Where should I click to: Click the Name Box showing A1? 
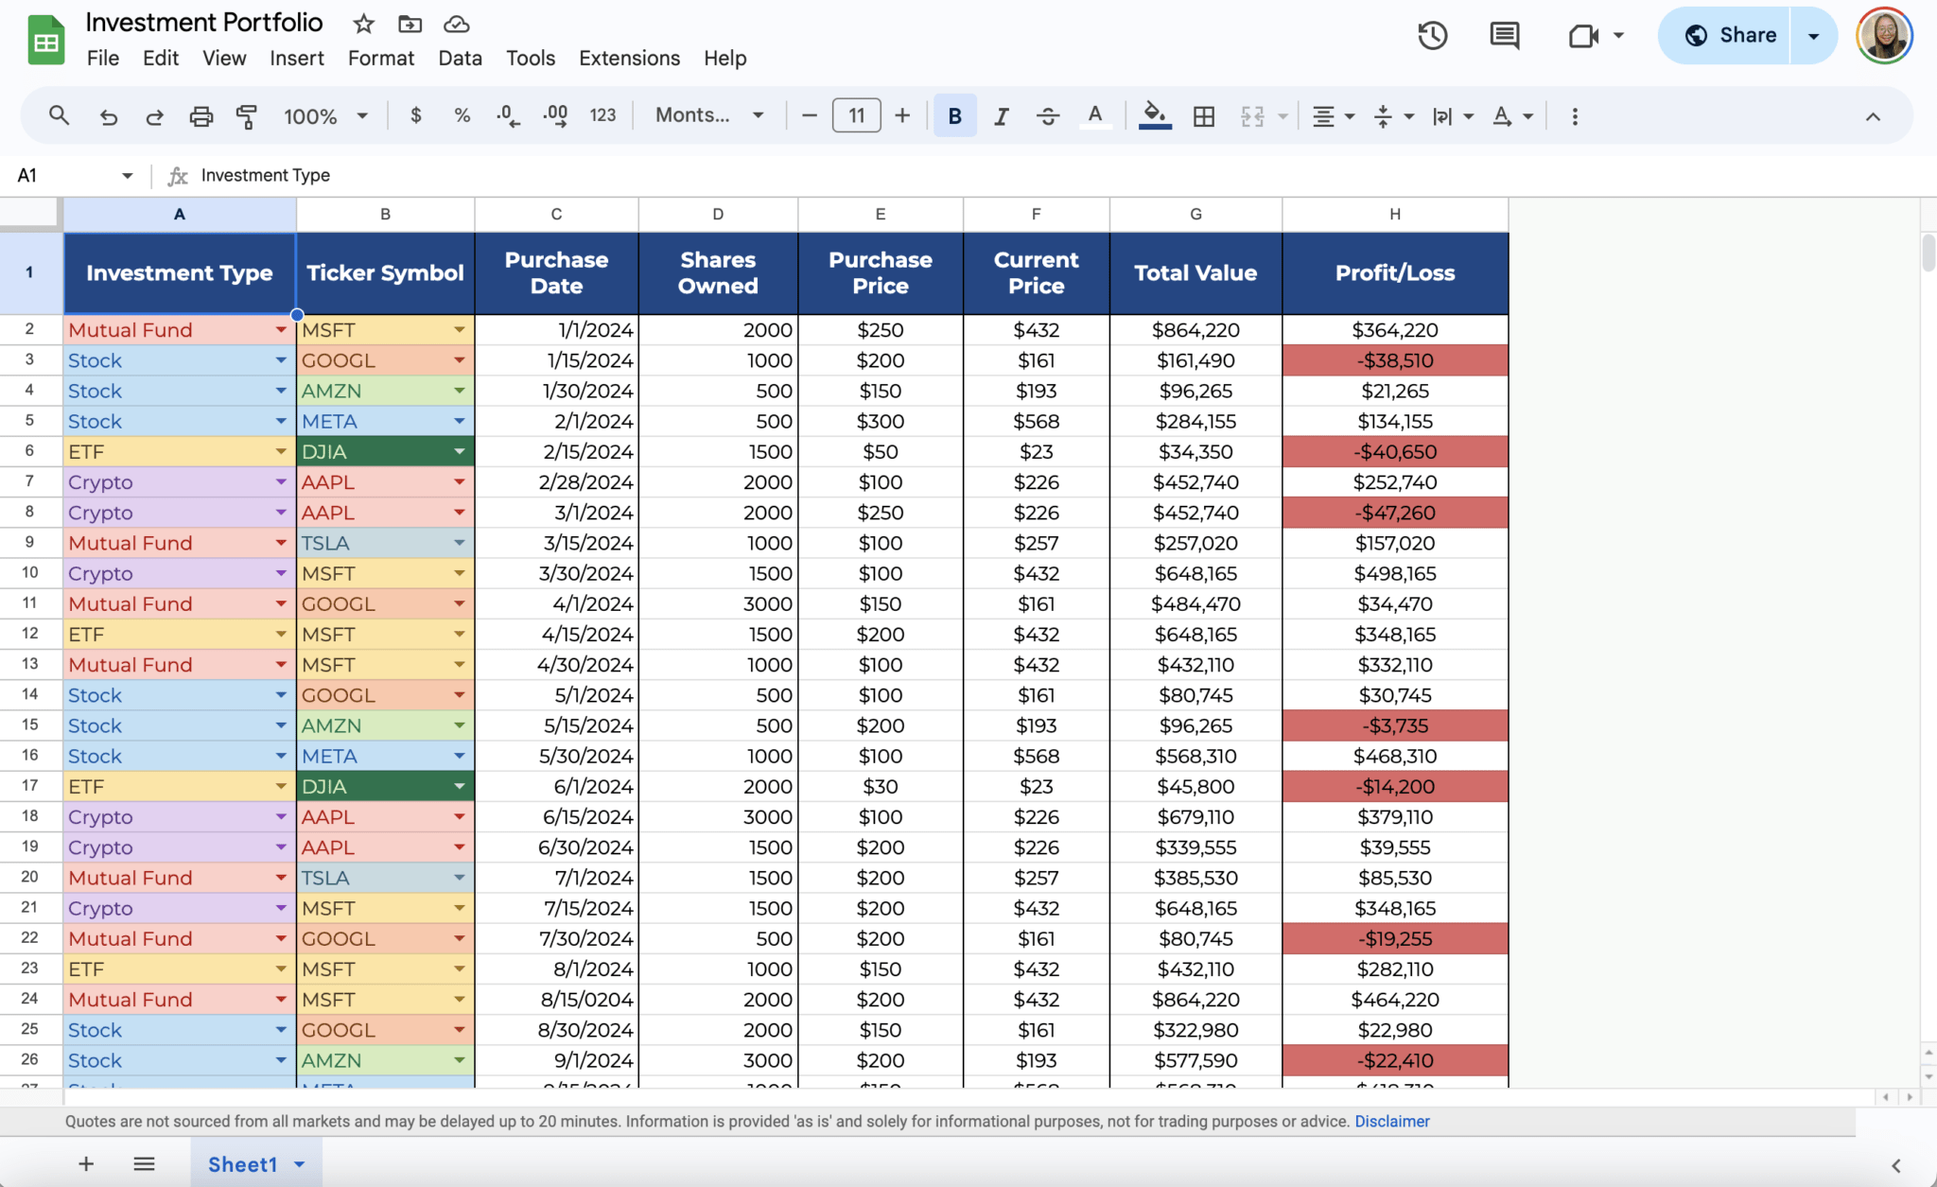pyautogui.click(x=74, y=175)
